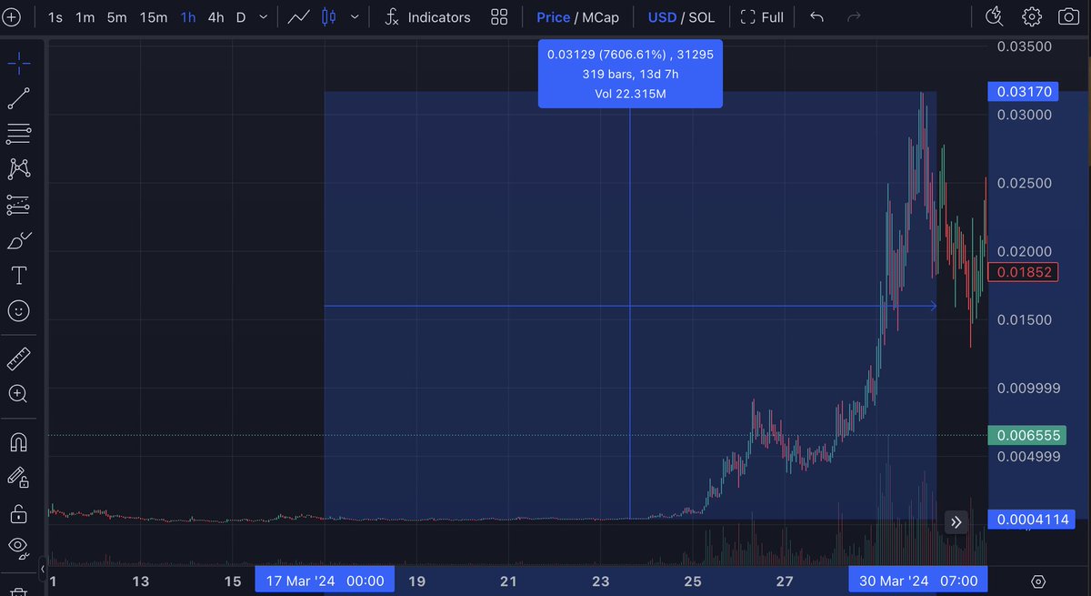Click date 25 on time axis
The width and height of the screenshot is (1091, 596).
pyautogui.click(x=693, y=581)
